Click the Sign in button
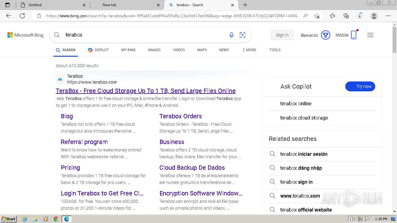 (282, 35)
